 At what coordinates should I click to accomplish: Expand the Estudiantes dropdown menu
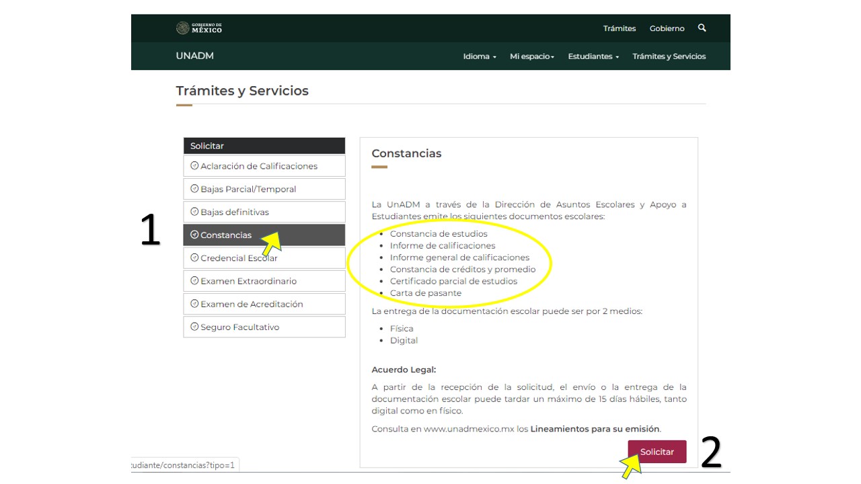tap(593, 56)
